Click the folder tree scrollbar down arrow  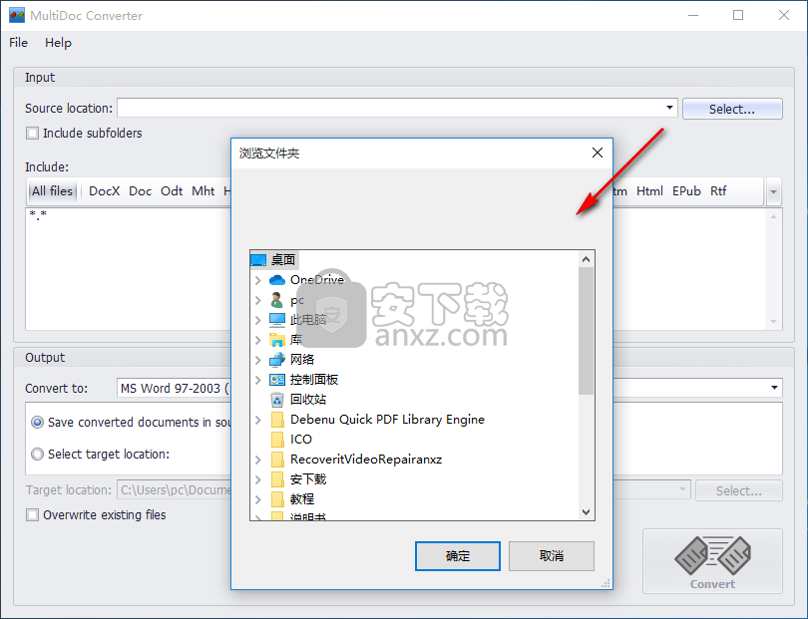click(x=586, y=512)
